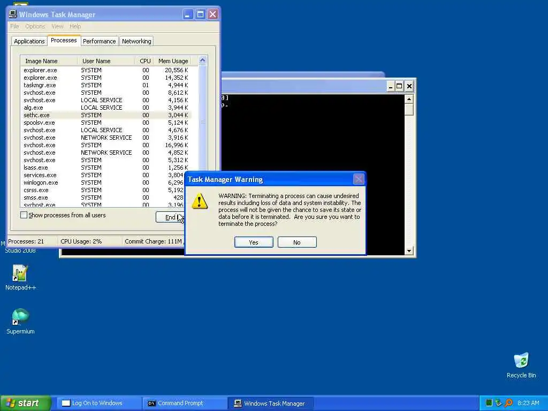Enable Show processes from all users

[24, 215]
